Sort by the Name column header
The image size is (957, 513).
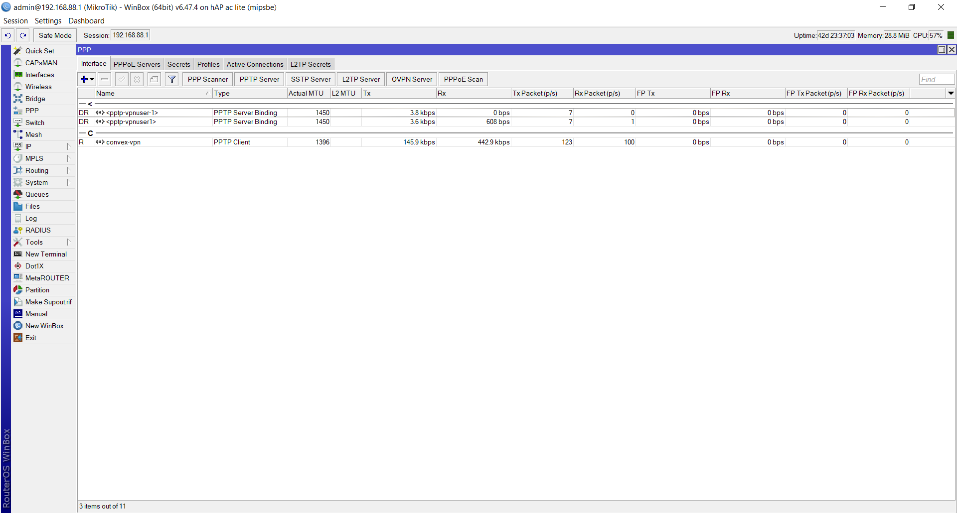(154, 93)
